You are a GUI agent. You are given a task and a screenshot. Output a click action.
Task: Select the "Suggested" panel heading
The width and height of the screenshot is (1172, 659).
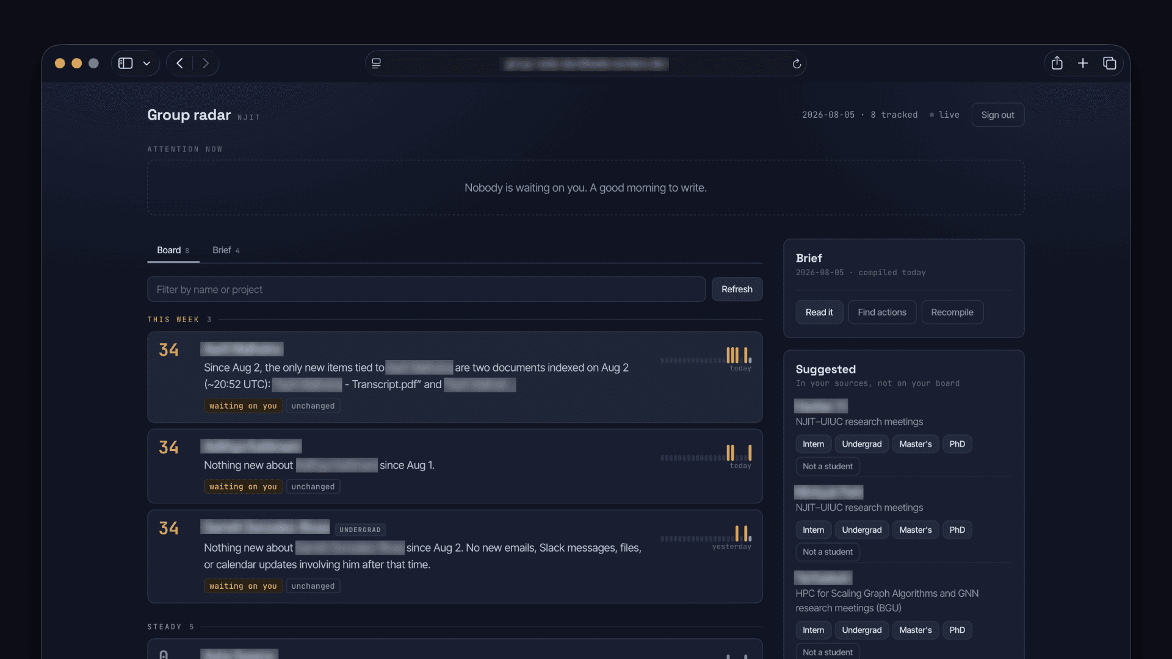tap(825, 369)
